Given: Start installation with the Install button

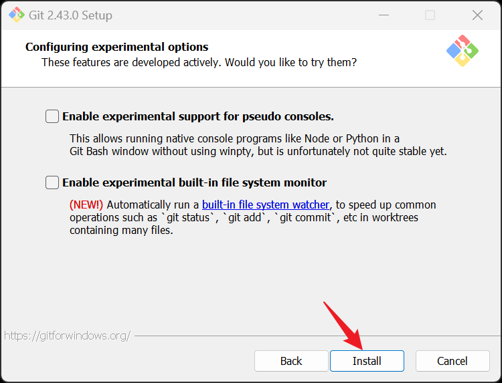Looking at the screenshot, I should [x=367, y=361].
